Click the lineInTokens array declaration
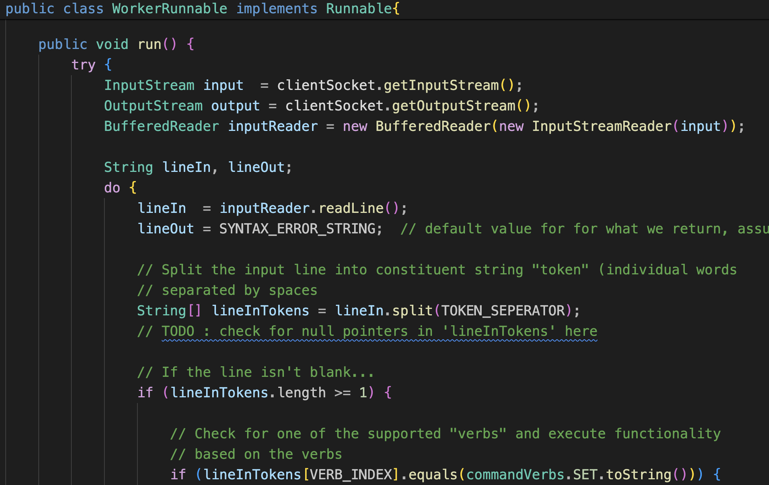Viewport: 769px width, 485px height. [x=260, y=311]
